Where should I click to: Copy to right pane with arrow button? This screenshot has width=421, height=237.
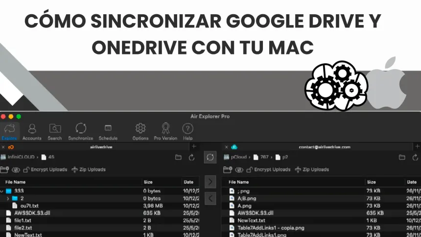[210, 182]
